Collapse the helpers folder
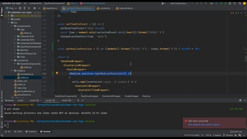Image resolution: width=247 pixels, height=139 pixels. pyautogui.click(x=12, y=71)
